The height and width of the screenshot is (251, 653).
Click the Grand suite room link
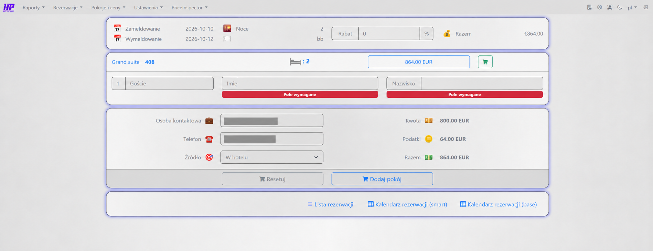point(126,62)
